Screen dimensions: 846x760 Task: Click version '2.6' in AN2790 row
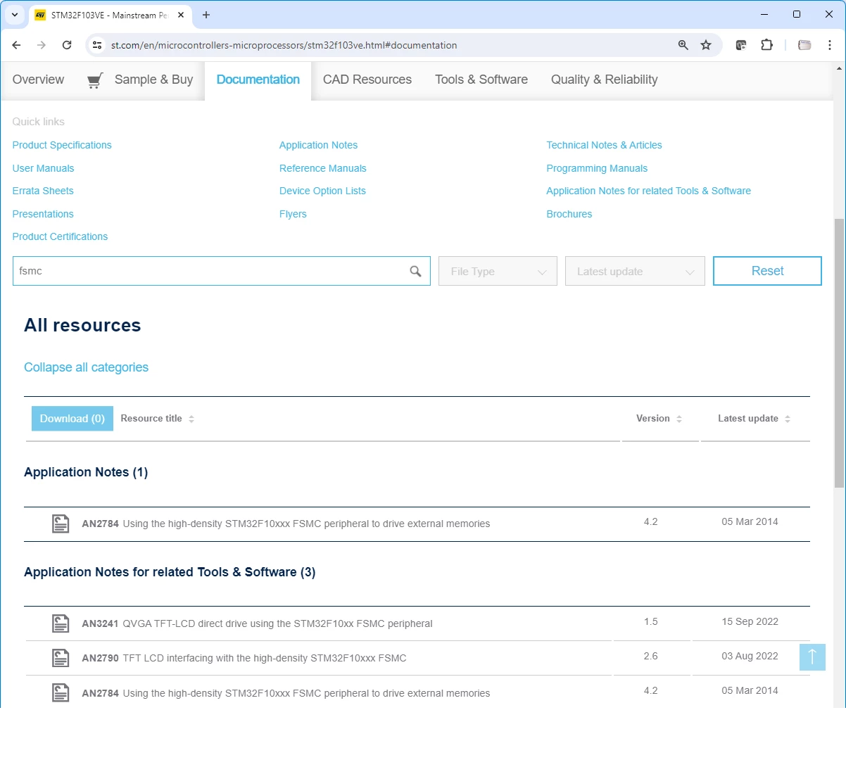pos(650,656)
